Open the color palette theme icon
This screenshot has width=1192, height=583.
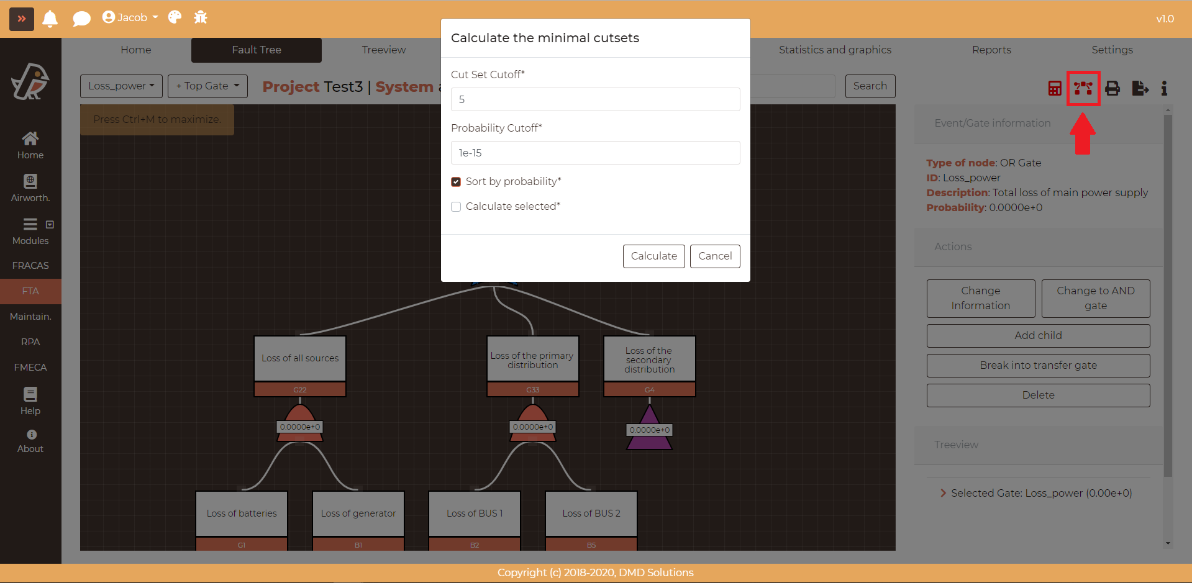click(175, 17)
